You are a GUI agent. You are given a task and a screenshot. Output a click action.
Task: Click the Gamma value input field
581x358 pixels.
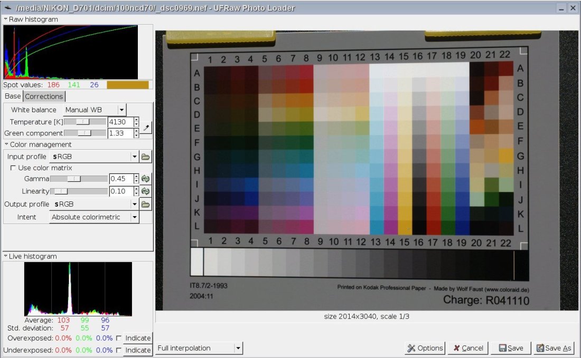click(x=120, y=179)
